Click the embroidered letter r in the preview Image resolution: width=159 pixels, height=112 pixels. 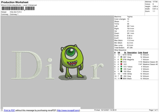(97, 71)
